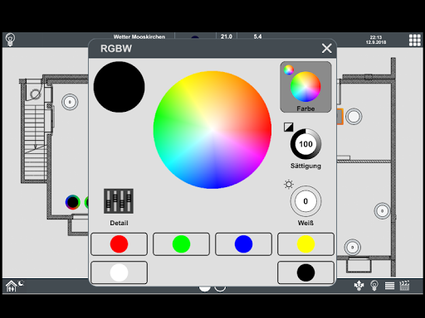Click the RGBW dialog title
The image size is (425, 318).
pos(116,49)
